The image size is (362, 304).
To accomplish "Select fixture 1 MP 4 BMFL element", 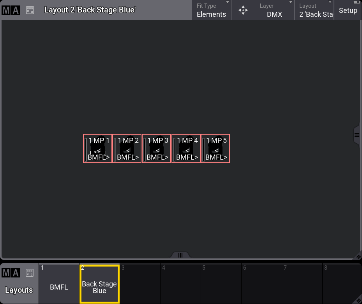I will pyautogui.click(x=186, y=148).
